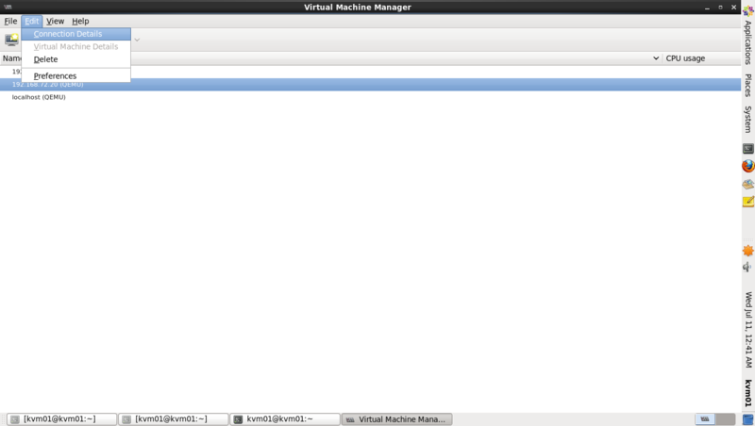Click the orange update notification icon
Screen dimensions: 755x426
(x=747, y=251)
